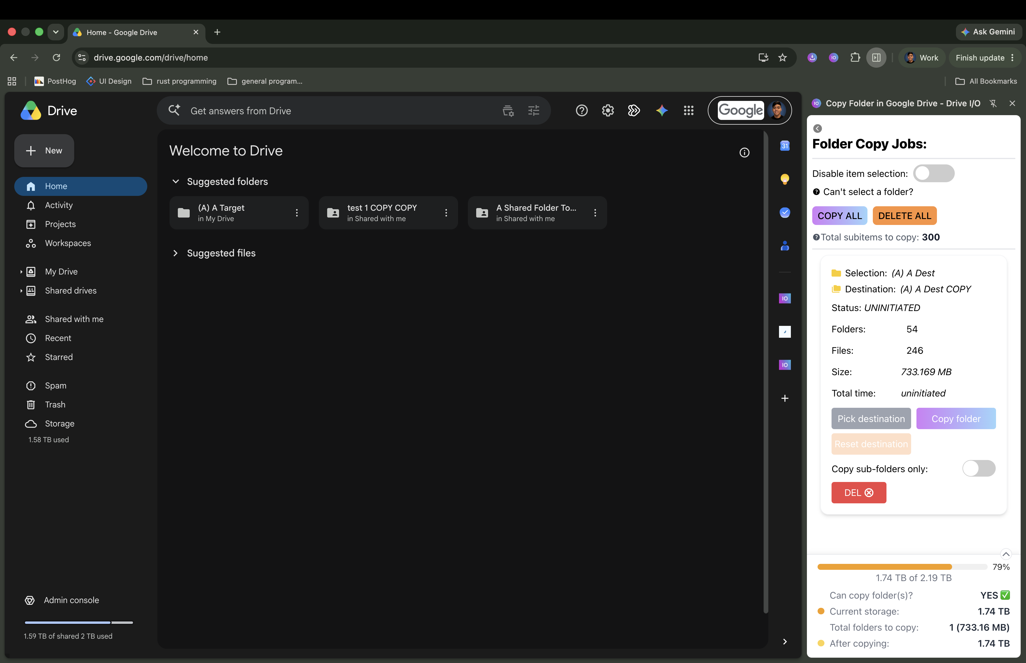Click Pick destination button
This screenshot has width=1026, height=663.
[x=870, y=418]
